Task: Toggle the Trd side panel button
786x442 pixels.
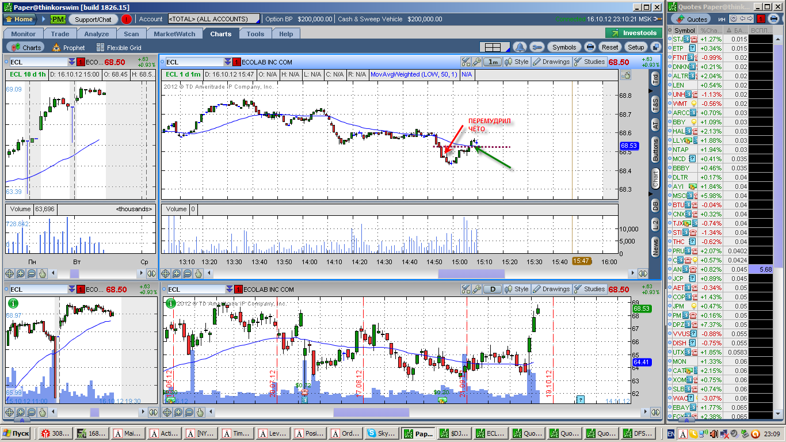Action: tap(655, 80)
